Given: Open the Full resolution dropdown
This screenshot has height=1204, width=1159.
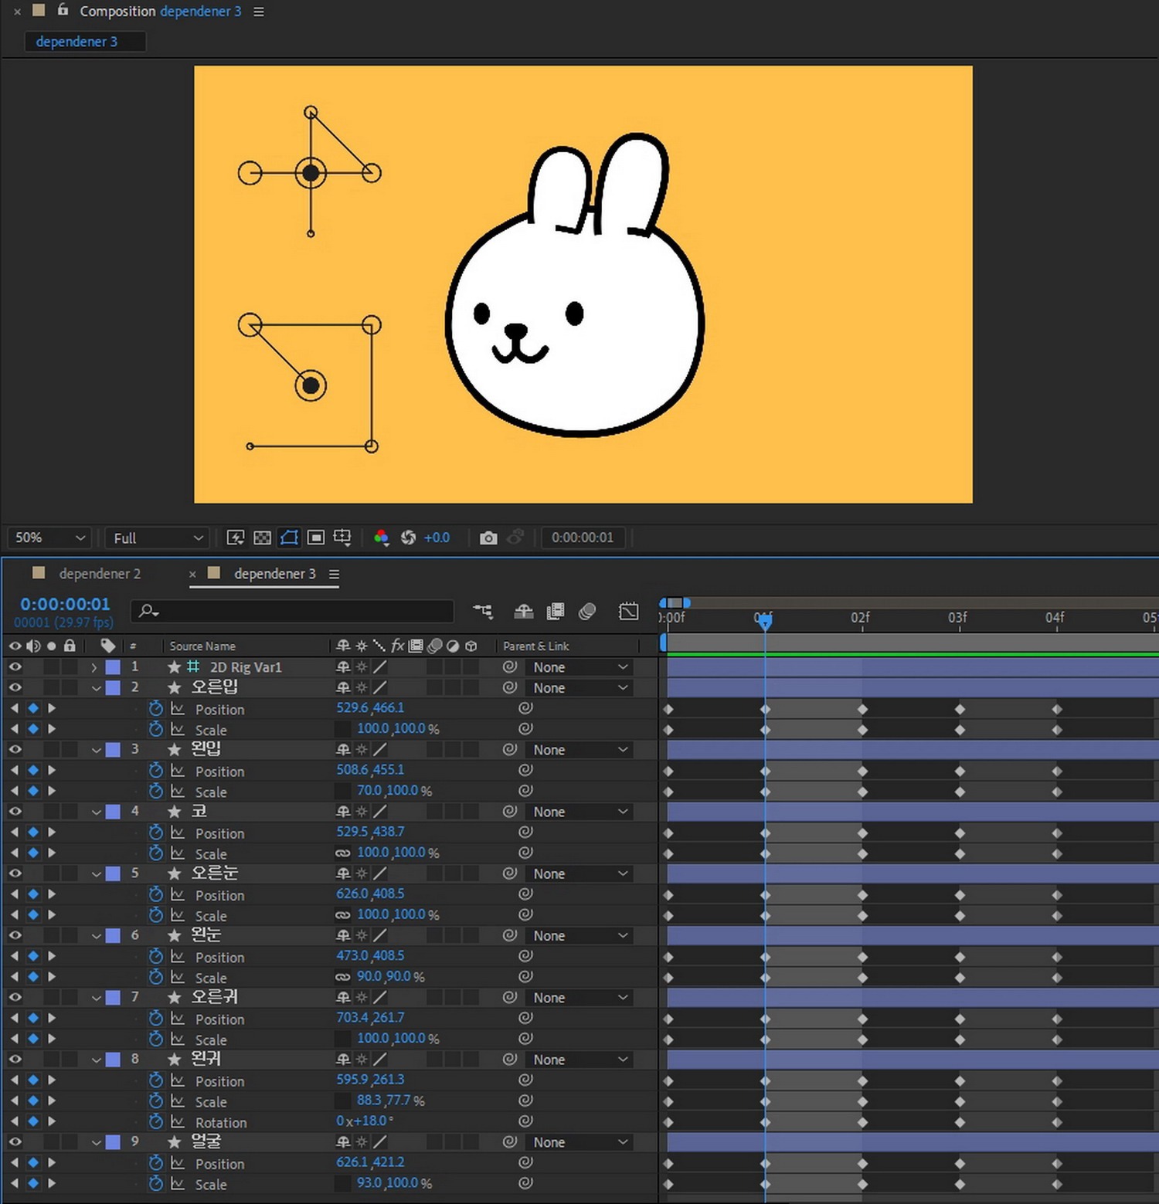Looking at the screenshot, I should coord(158,538).
